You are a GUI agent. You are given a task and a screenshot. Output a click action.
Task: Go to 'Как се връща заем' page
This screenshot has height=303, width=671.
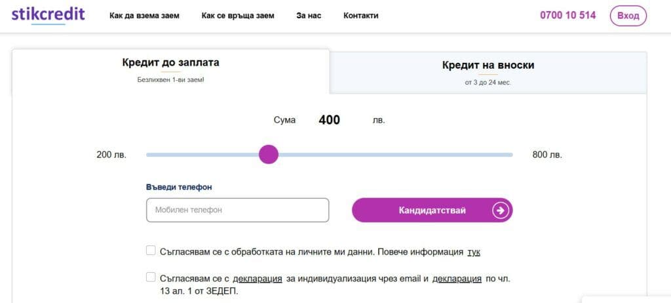(238, 16)
